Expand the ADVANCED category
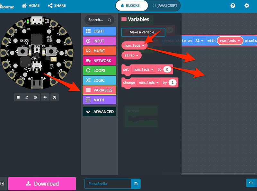Viewport: 257px width, 191px height. [99, 111]
